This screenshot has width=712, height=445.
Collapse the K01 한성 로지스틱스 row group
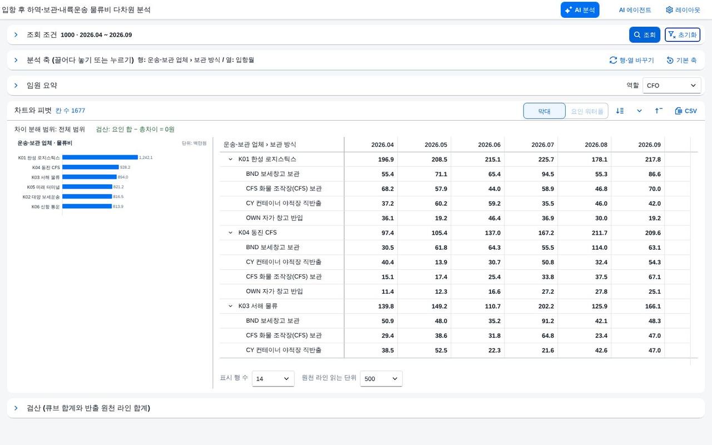point(231,159)
